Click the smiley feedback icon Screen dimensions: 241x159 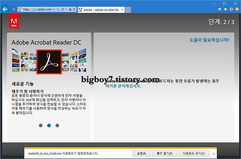pyautogui.click(x=237, y=9)
